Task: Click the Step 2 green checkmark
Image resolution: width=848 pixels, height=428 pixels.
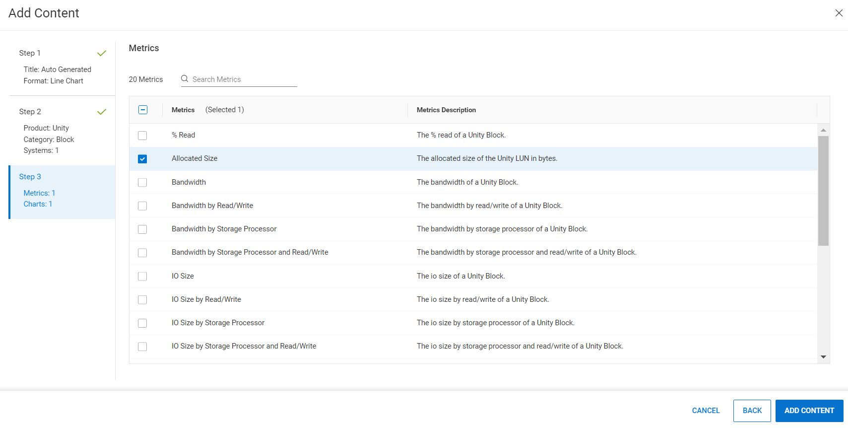Action: point(102,112)
